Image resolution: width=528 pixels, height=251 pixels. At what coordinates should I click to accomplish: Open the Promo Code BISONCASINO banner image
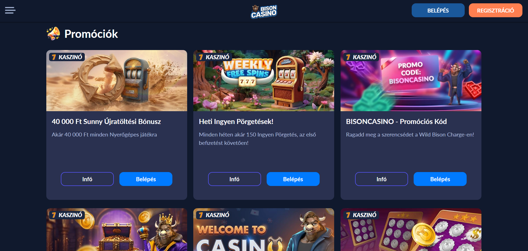coord(411,81)
